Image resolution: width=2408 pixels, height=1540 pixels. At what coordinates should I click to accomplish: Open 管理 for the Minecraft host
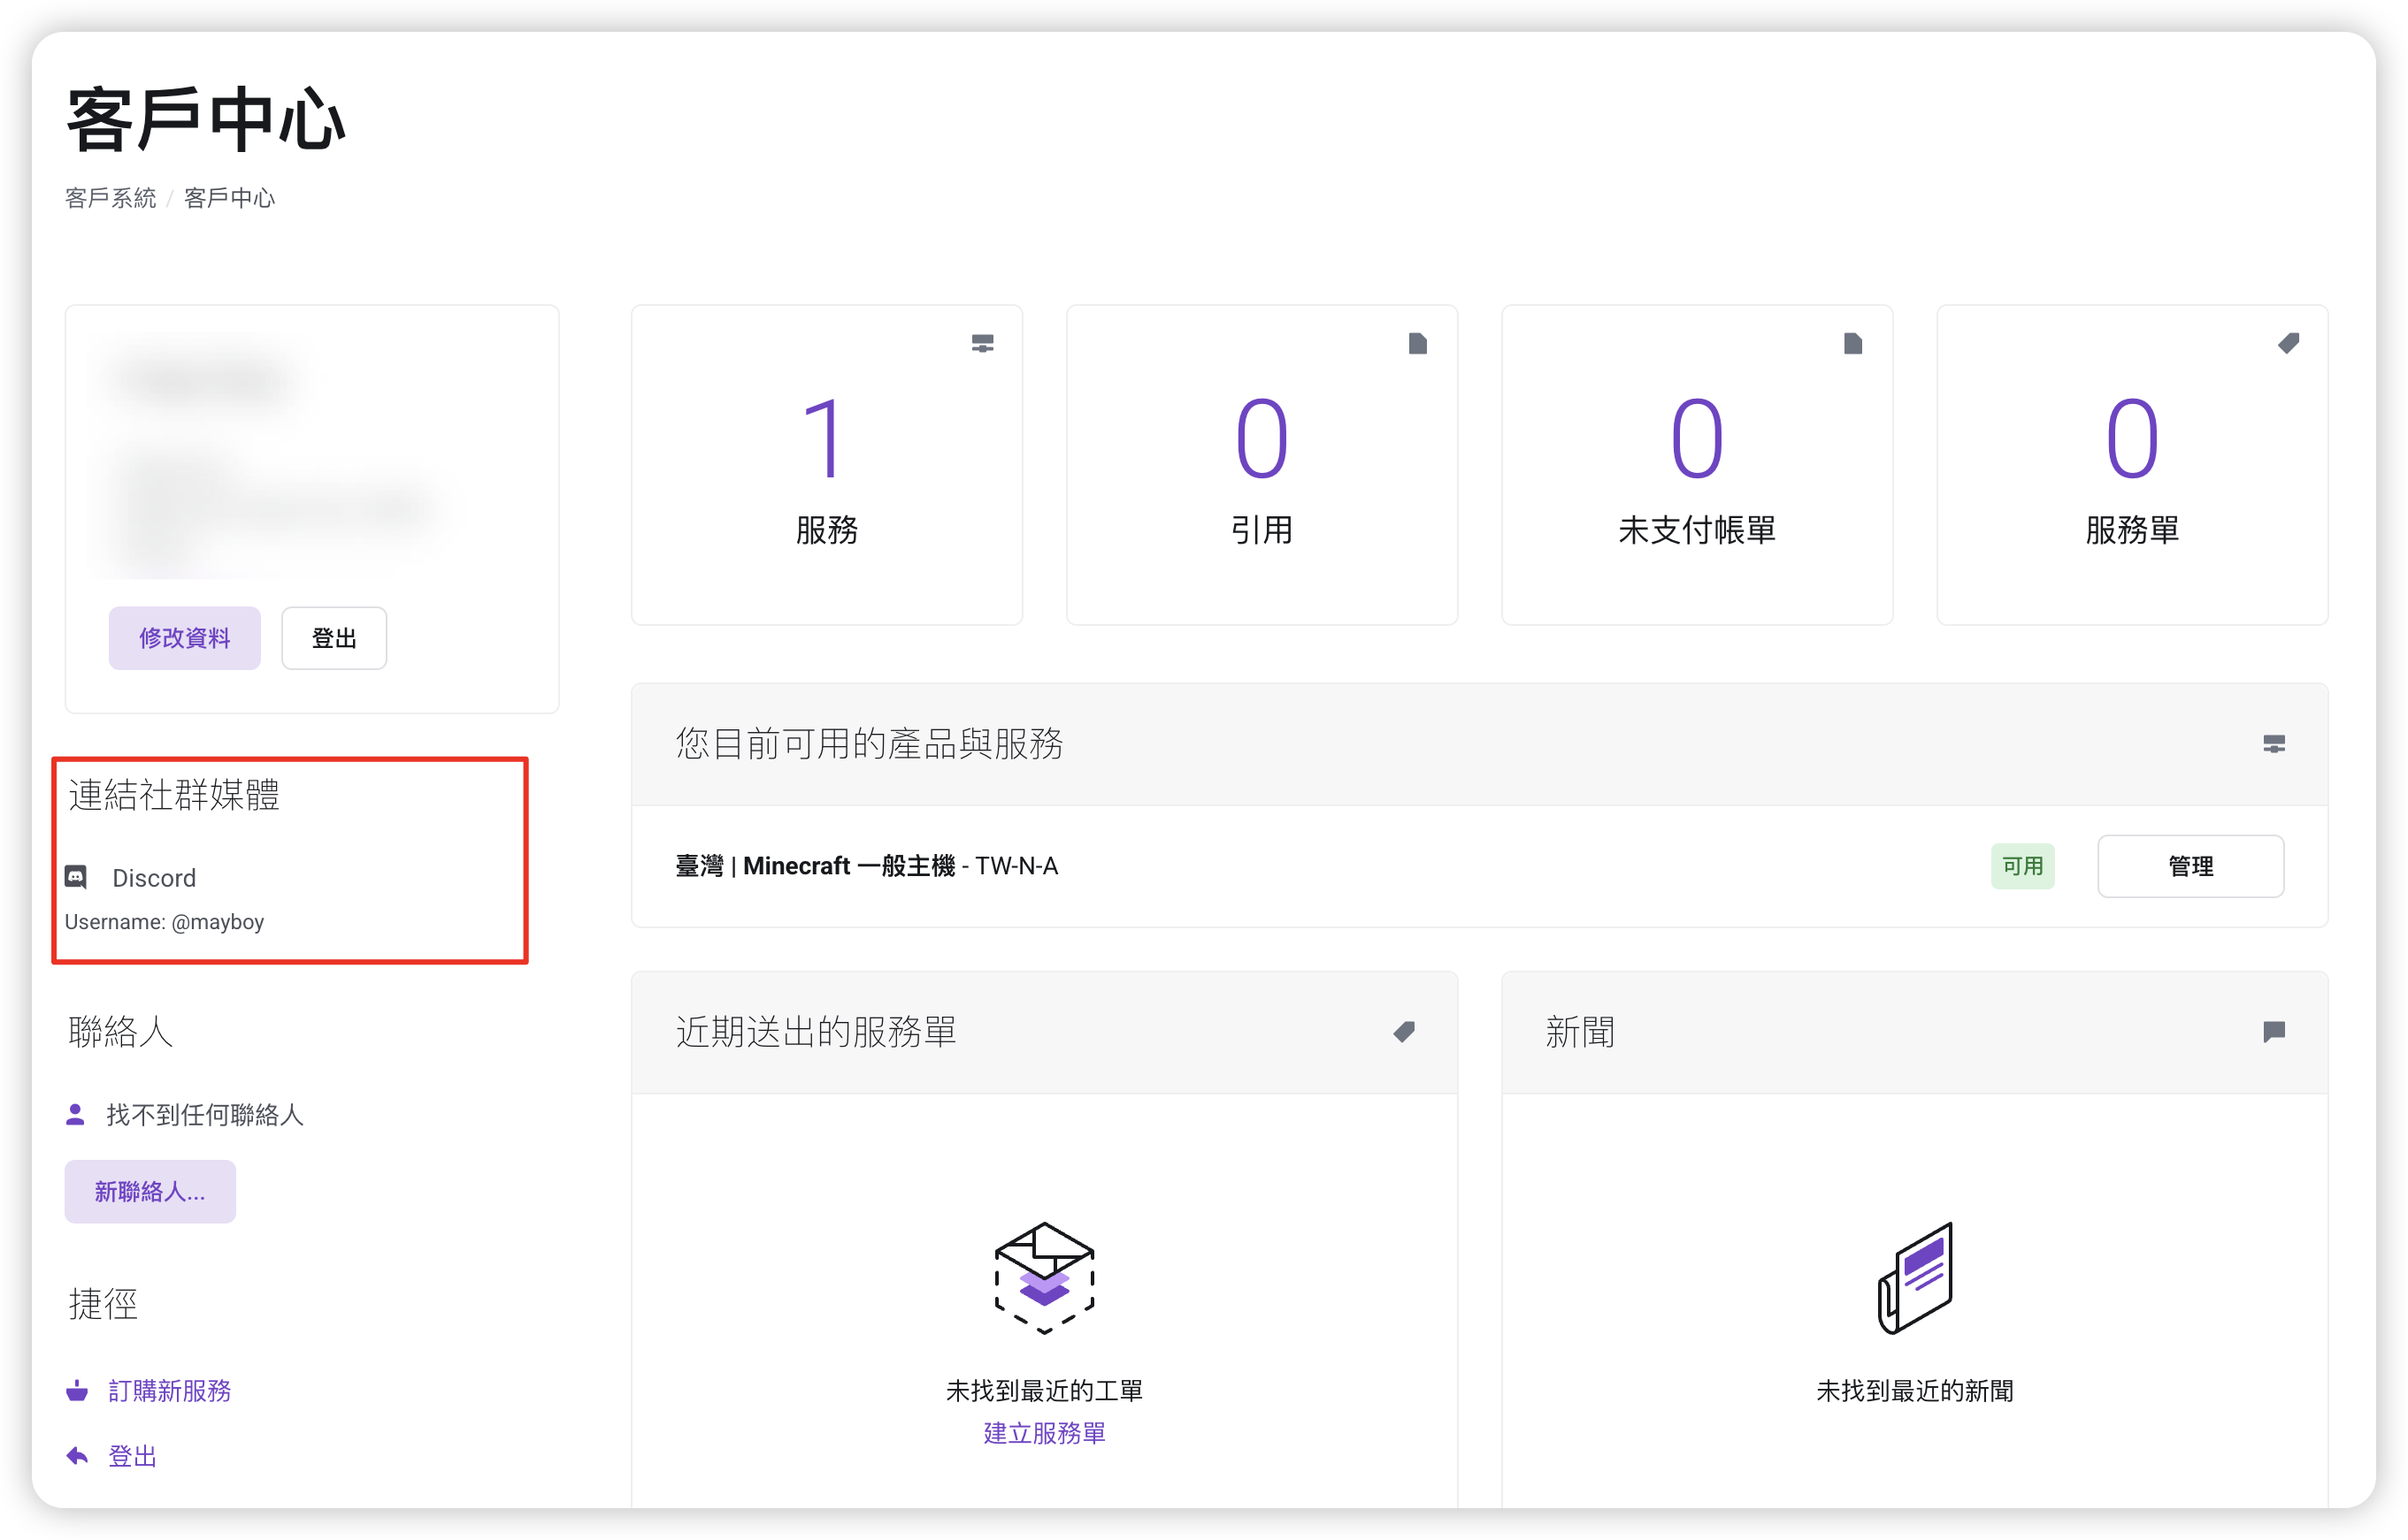pyautogui.click(x=2189, y=866)
